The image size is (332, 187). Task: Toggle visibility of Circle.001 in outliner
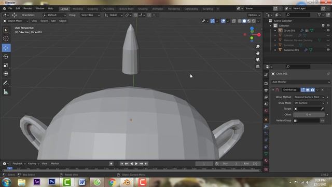pos(328,31)
